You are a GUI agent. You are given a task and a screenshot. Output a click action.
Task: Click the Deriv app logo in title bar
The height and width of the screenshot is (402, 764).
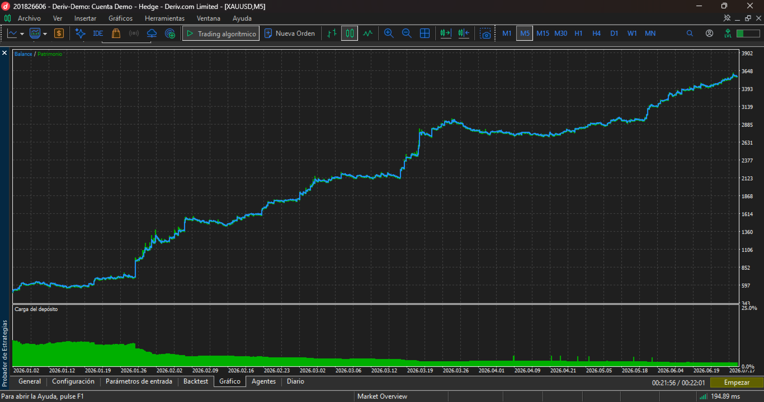[x=6, y=6]
